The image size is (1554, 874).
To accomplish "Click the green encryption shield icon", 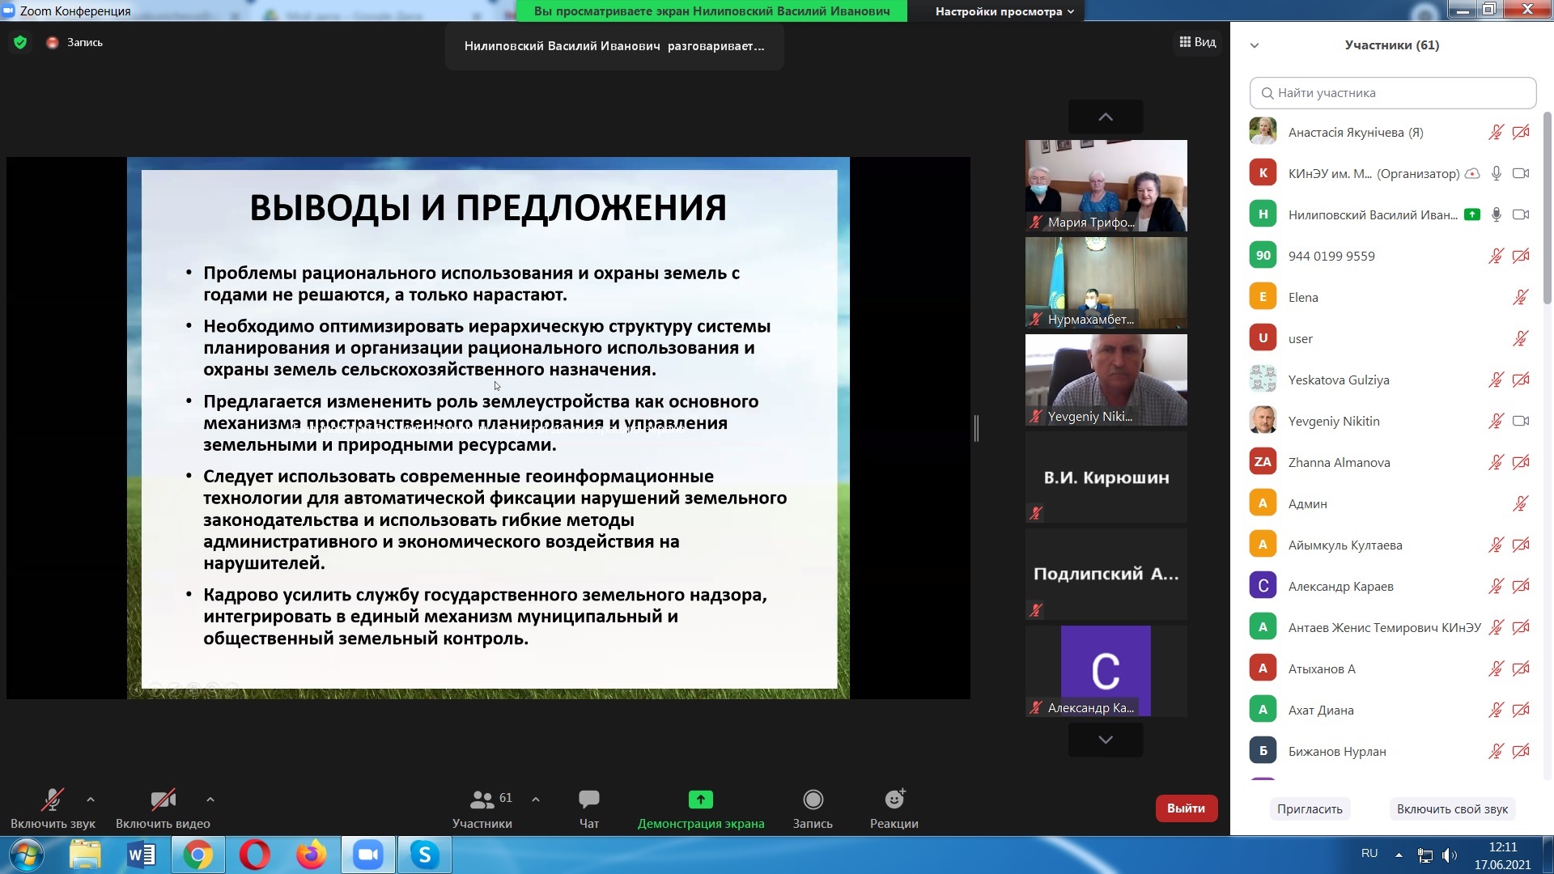I will [x=20, y=42].
